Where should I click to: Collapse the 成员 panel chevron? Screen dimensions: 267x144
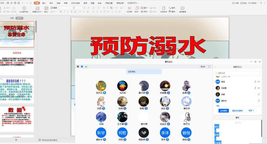215,67
